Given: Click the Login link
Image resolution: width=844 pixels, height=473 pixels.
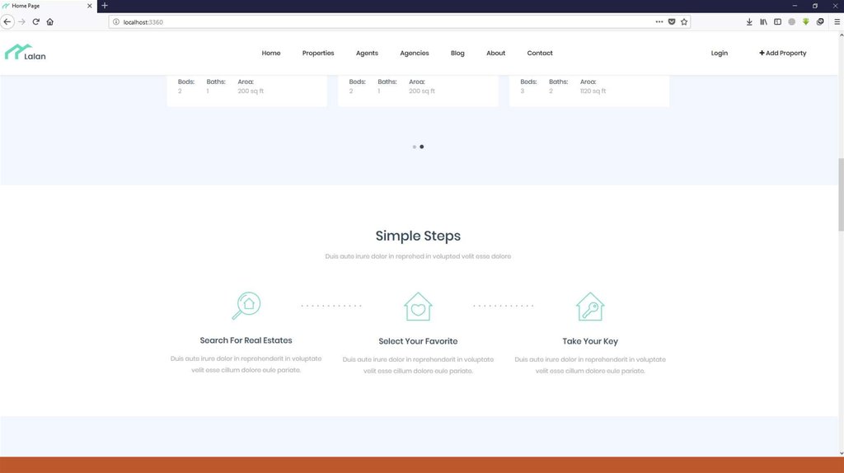Looking at the screenshot, I should point(719,53).
